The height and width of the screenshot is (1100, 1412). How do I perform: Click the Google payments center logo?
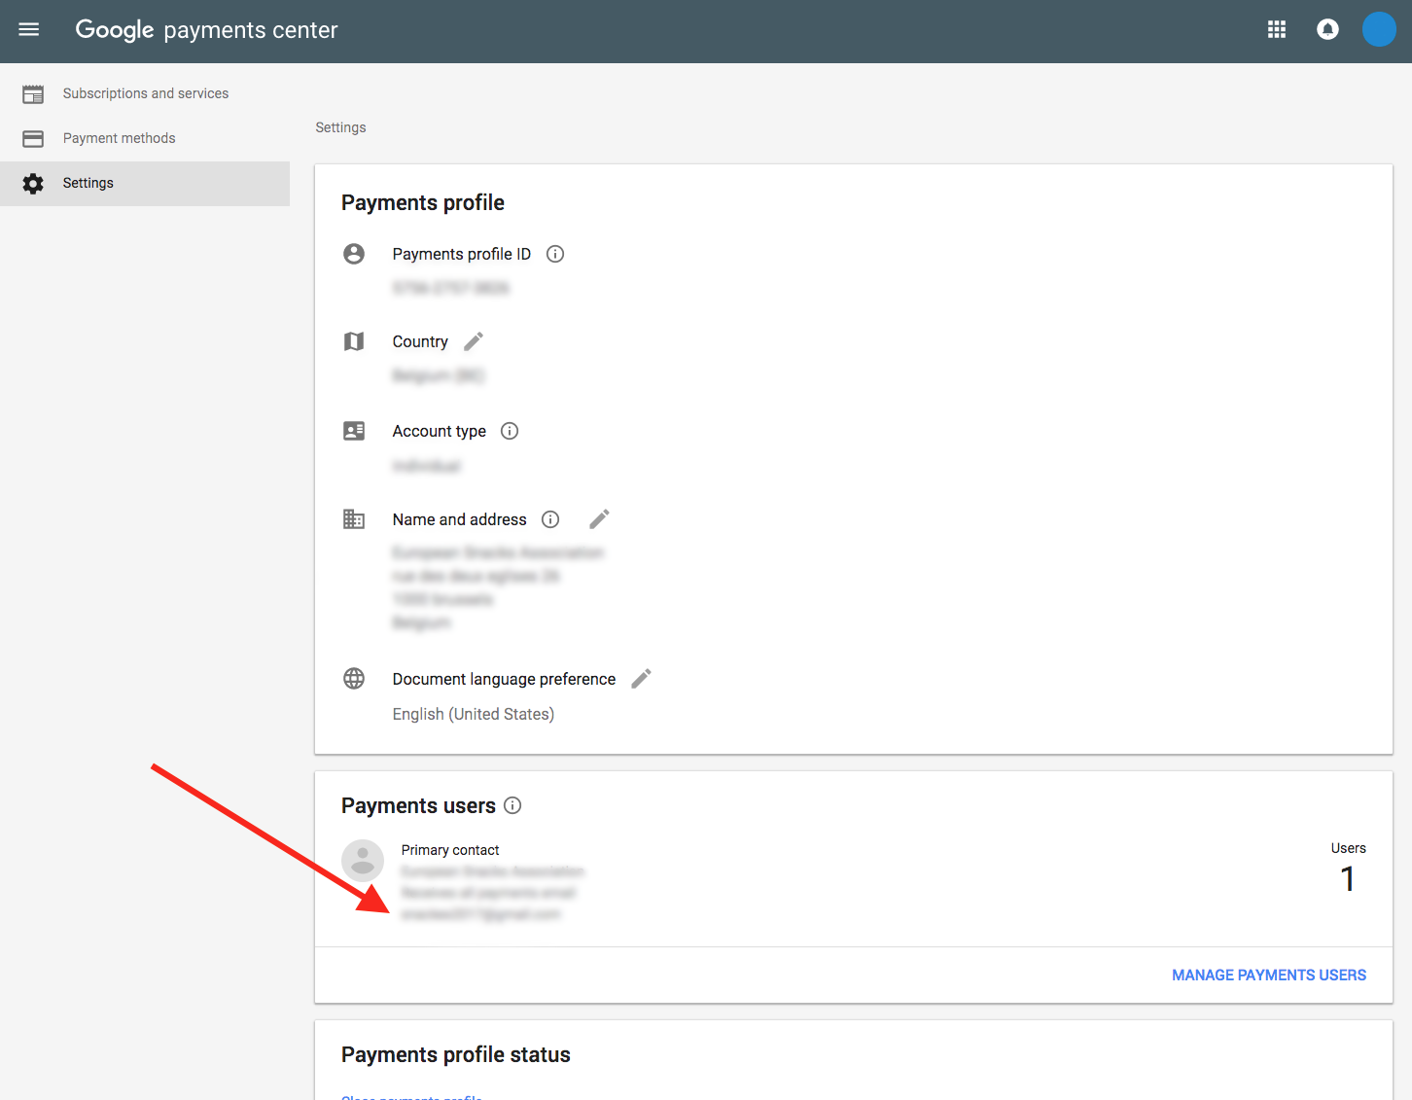coord(207,30)
